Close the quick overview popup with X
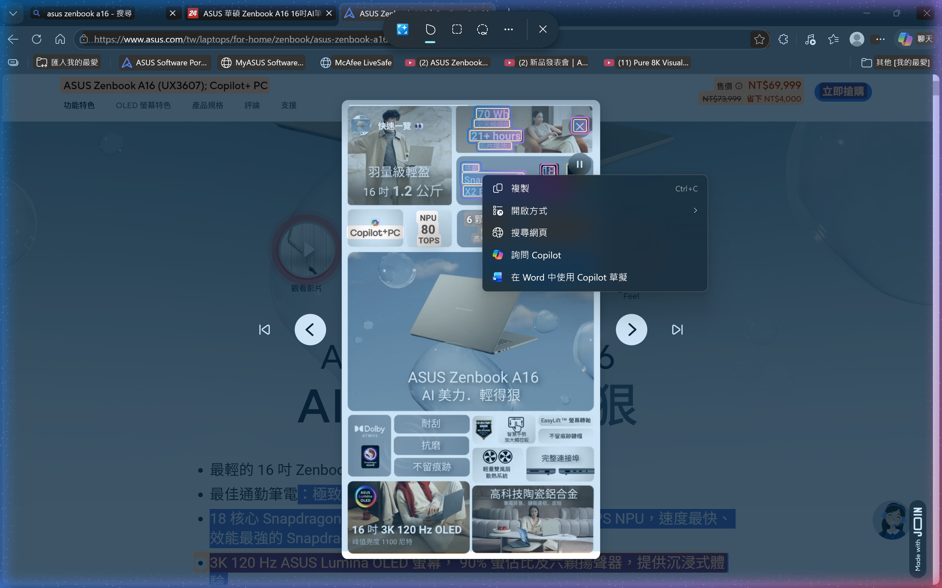This screenshot has width=942, height=588. point(580,126)
